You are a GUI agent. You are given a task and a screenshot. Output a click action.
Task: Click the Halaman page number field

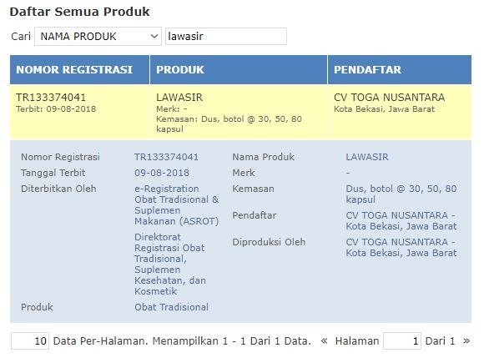pyautogui.click(x=402, y=340)
